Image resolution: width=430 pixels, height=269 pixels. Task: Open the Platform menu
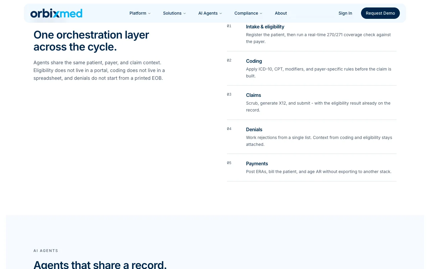coord(140,13)
